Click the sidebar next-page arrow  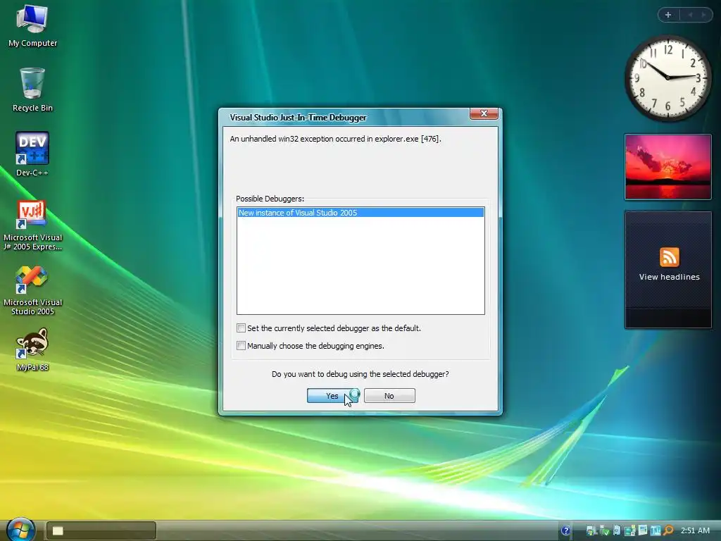coord(703,15)
